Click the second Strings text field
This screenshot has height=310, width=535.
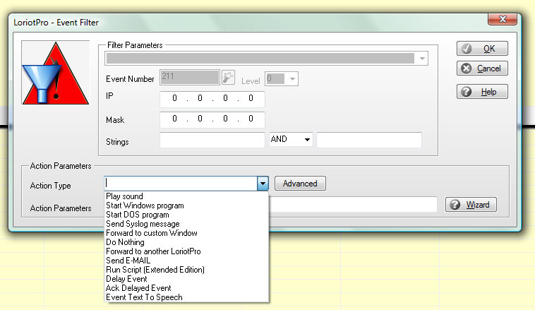click(369, 140)
